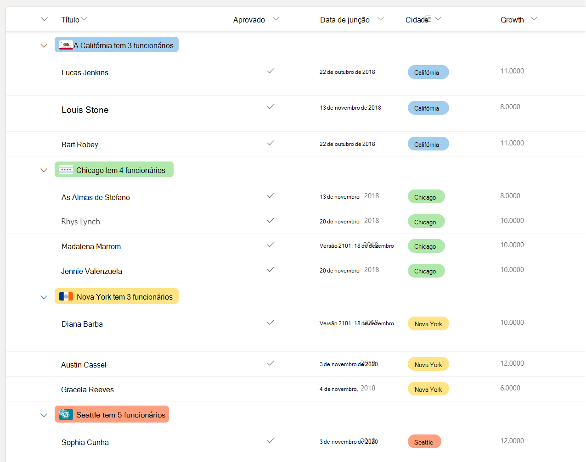This screenshot has width=586, height=462.
Task: Collapse the Chicago group chevron
Action: coord(44,170)
